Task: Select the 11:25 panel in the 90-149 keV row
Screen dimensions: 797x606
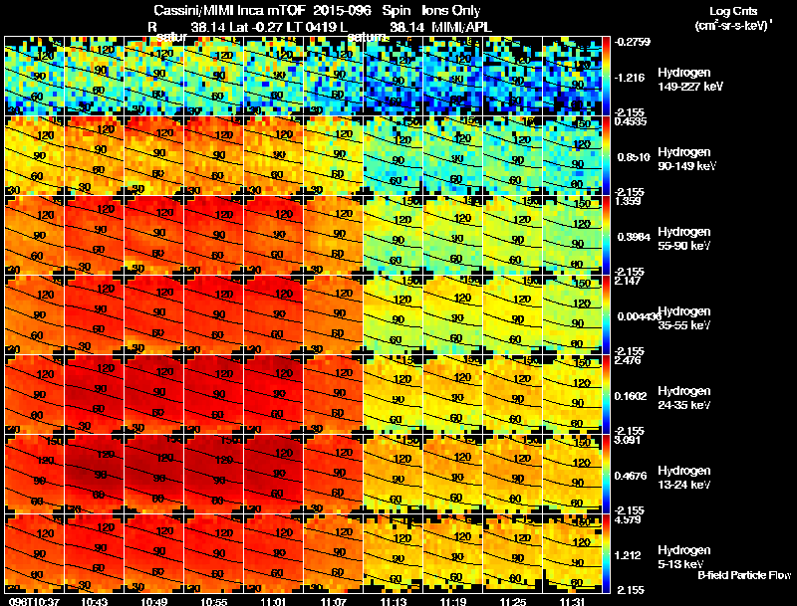Action: 513,156
